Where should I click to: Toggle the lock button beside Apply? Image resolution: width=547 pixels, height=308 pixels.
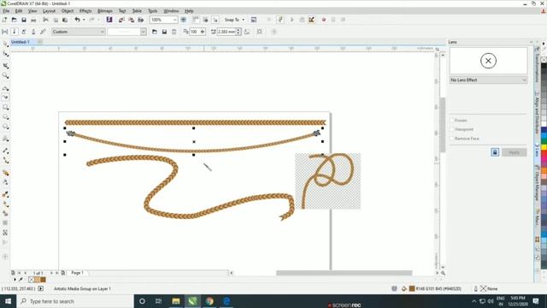[x=495, y=152]
